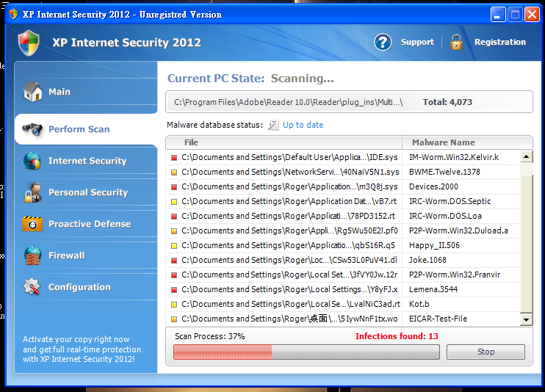
Task: Select the P2P-Worm.Win32.Duload.a entry
Action: coord(458,231)
